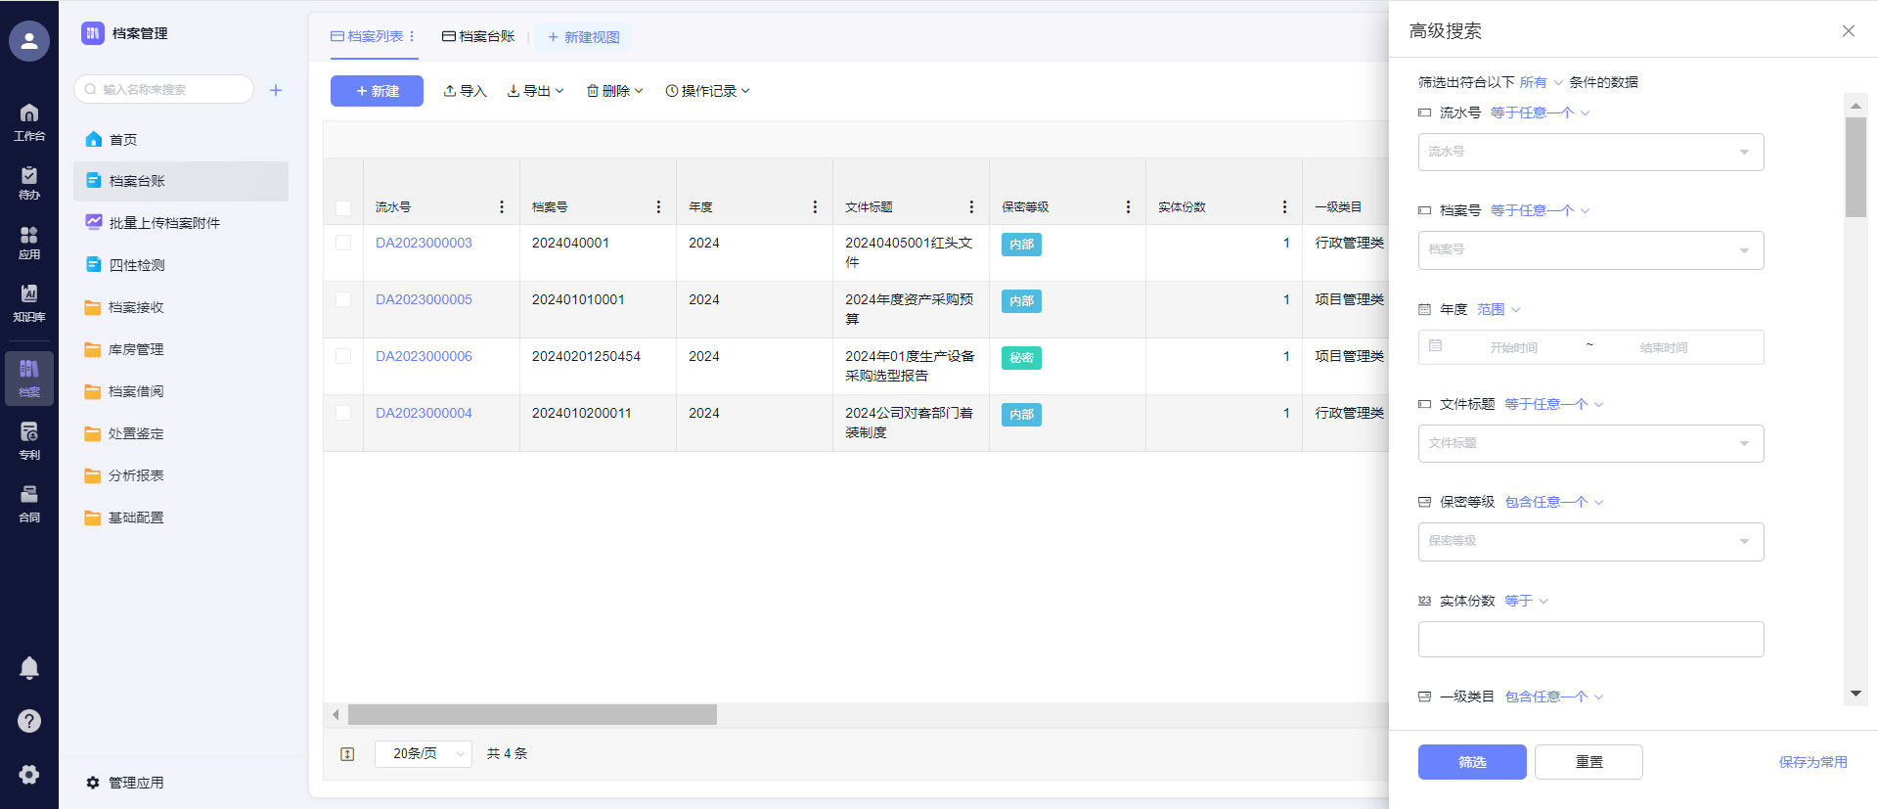This screenshot has height=809, width=1878.
Task: Click the row height icon in footer
Action: tap(347, 754)
